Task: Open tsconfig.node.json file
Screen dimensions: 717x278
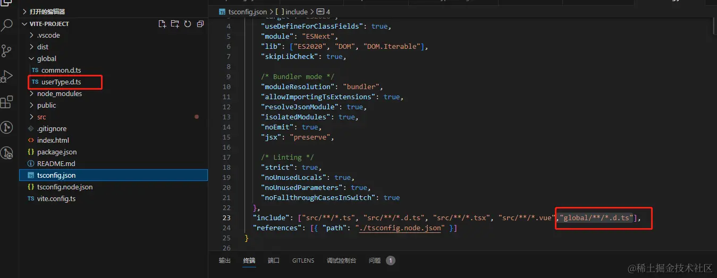Action: [x=65, y=187]
